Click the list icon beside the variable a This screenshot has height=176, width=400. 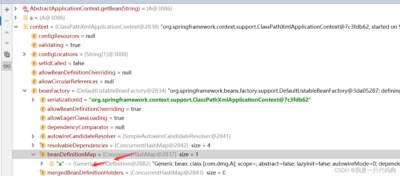(25, 18)
